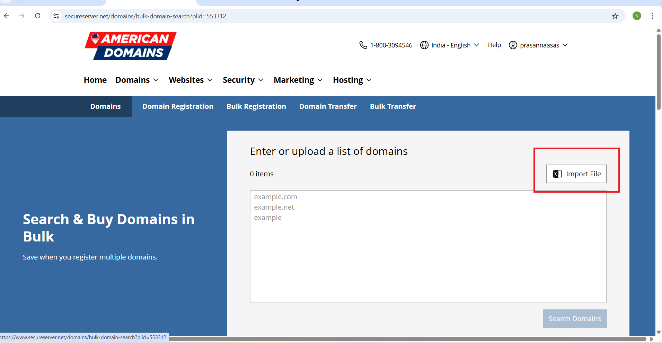Click the site information icon in address bar
This screenshot has width=662, height=343.
point(56,16)
